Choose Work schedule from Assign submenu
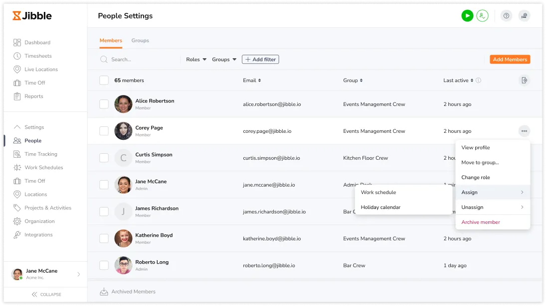Viewport: 546px width, 306px height. 378,193
